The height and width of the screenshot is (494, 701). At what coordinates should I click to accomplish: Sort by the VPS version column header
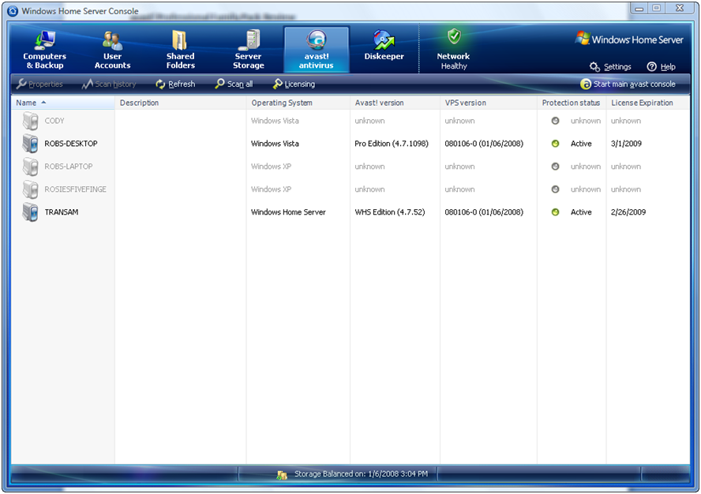click(489, 103)
